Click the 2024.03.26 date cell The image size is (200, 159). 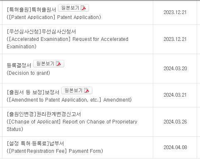[x=175, y=122]
